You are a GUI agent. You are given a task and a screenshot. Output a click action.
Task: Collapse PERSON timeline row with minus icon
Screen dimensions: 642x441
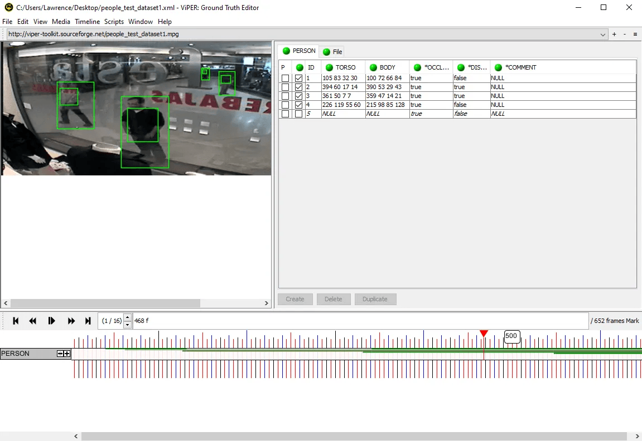tap(60, 354)
